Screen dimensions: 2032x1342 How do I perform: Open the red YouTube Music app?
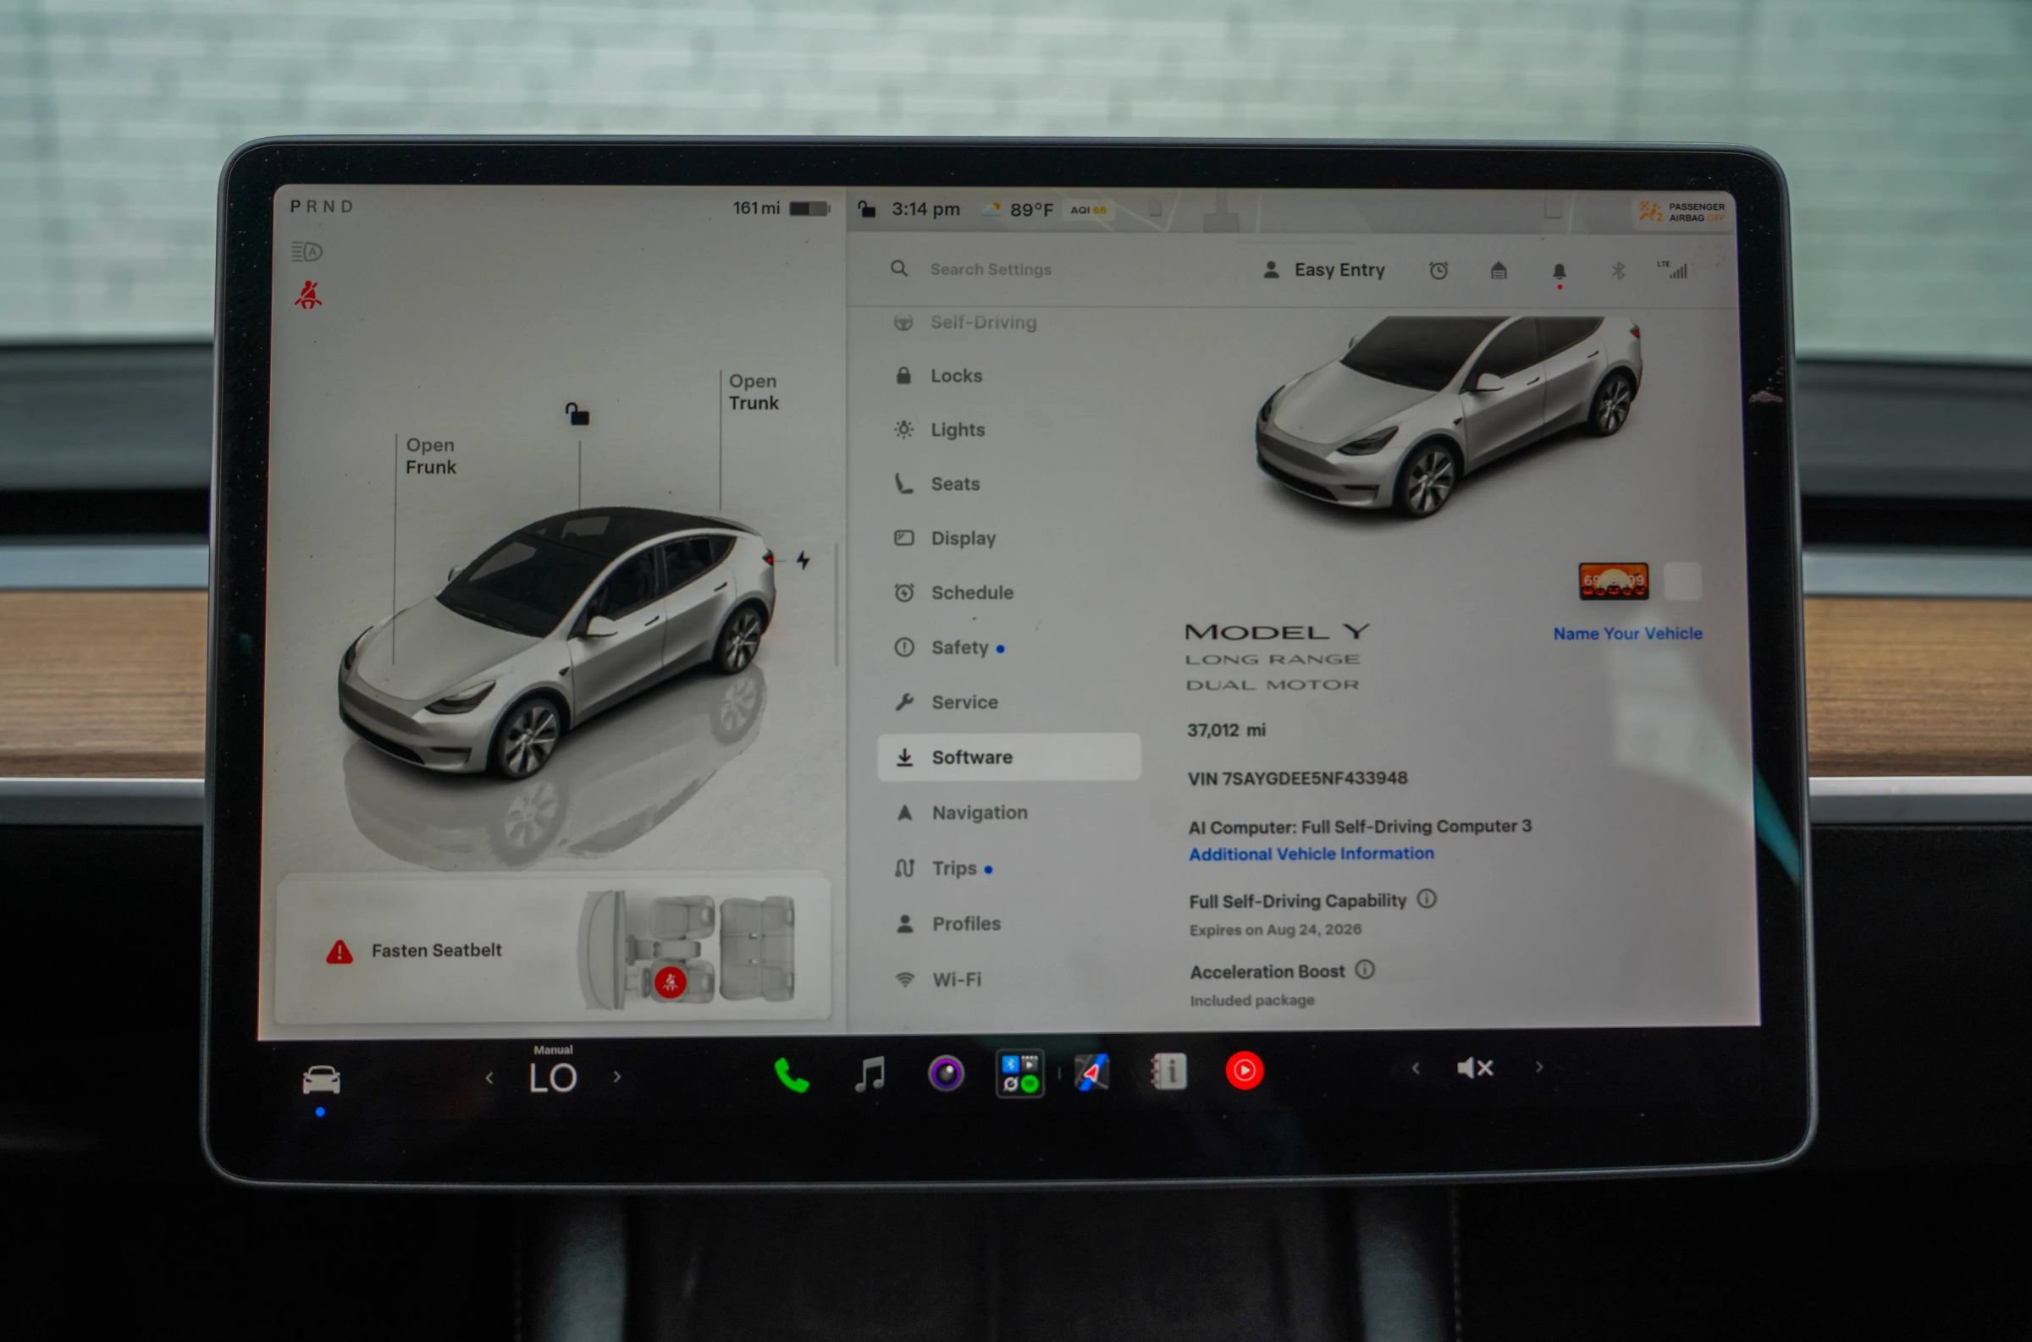(x=1245, y=1070)
